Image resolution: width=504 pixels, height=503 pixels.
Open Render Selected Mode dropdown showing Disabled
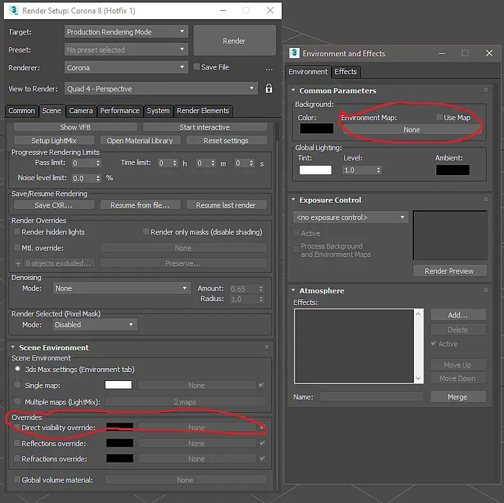pos(95,325)
